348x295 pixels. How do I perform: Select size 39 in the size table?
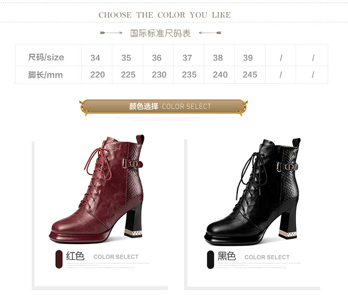[248, 58]
